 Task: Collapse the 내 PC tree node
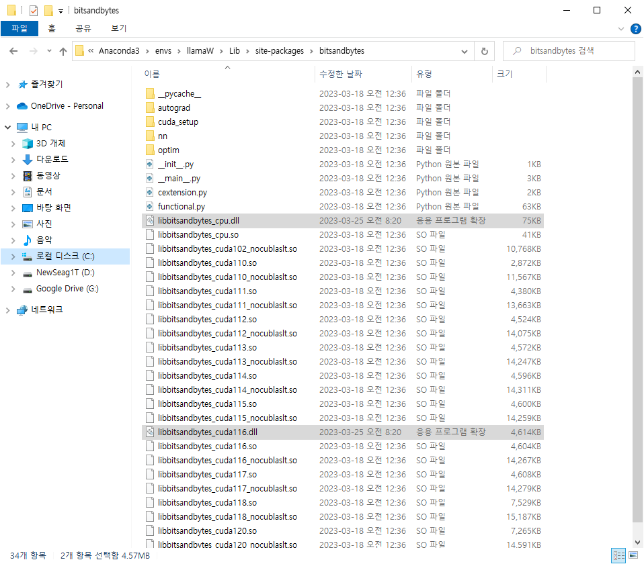(x=7, y=127)
